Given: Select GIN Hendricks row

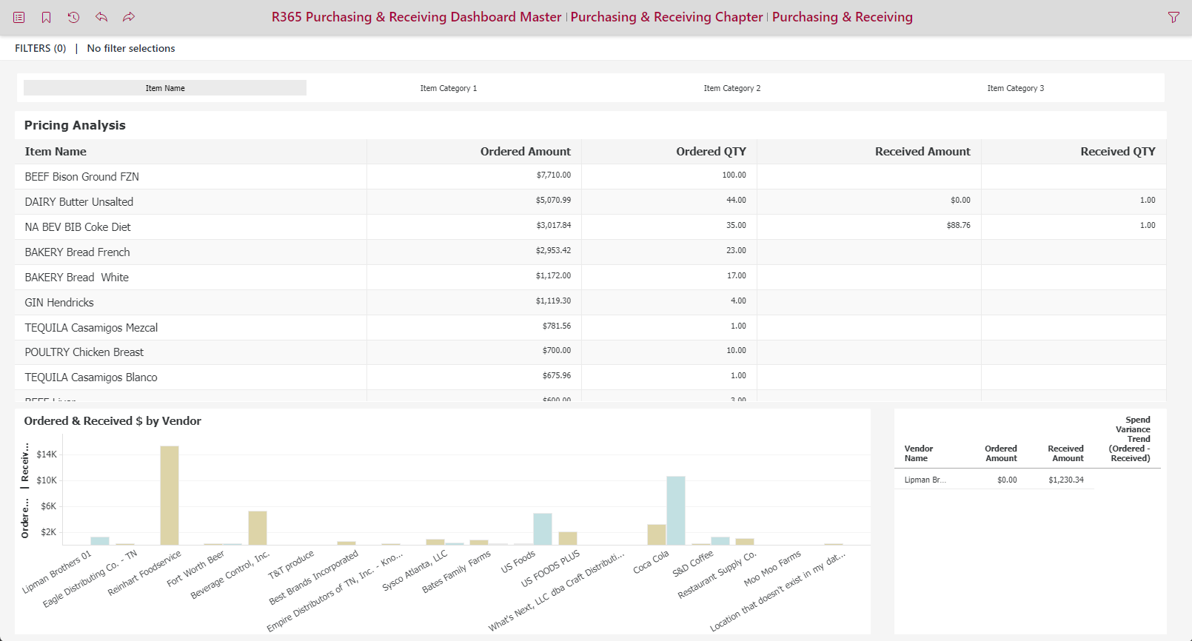Looking at the screenshot, I should coord(590,302).
